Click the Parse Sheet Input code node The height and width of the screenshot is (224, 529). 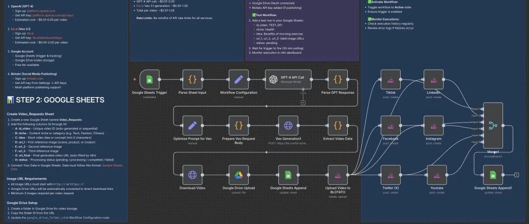[192, 79]
